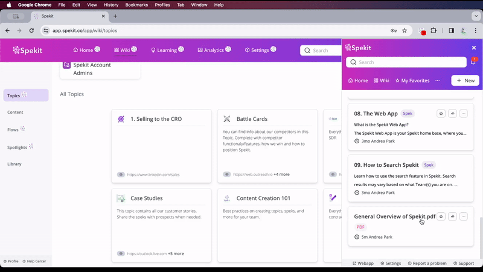Open notifications bell in Spekit sidebar
Viewport: 483px width, 272px height.
click(x=473, y=62)
